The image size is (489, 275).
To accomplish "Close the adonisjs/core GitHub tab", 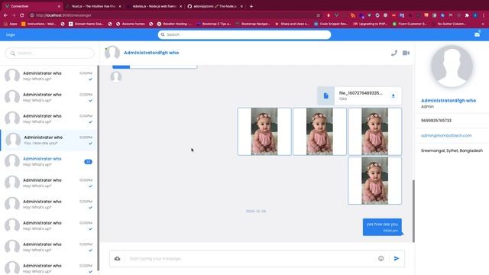I will pos(241,6).
